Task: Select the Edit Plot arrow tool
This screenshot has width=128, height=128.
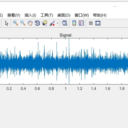Action: (x=6, y=23)
